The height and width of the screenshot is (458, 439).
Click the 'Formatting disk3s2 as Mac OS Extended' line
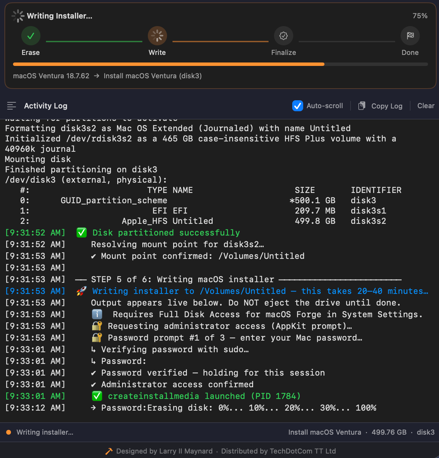pyautogui.click(x=178, y=128)
